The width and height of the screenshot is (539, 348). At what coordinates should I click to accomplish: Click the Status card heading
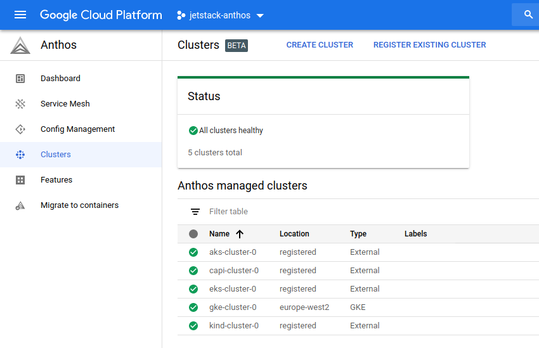204,96
